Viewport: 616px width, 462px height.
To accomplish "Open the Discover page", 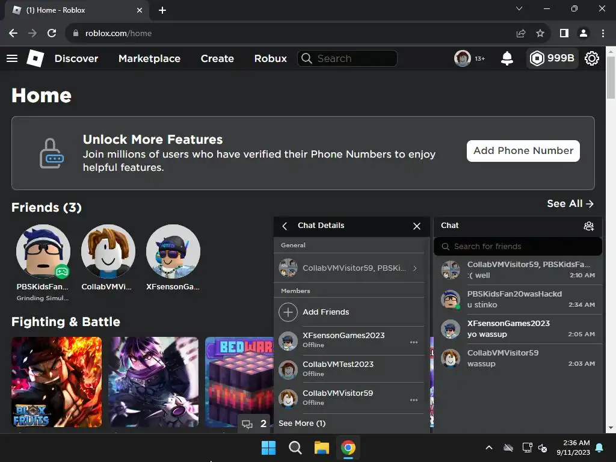I will (x=76, y=58).
